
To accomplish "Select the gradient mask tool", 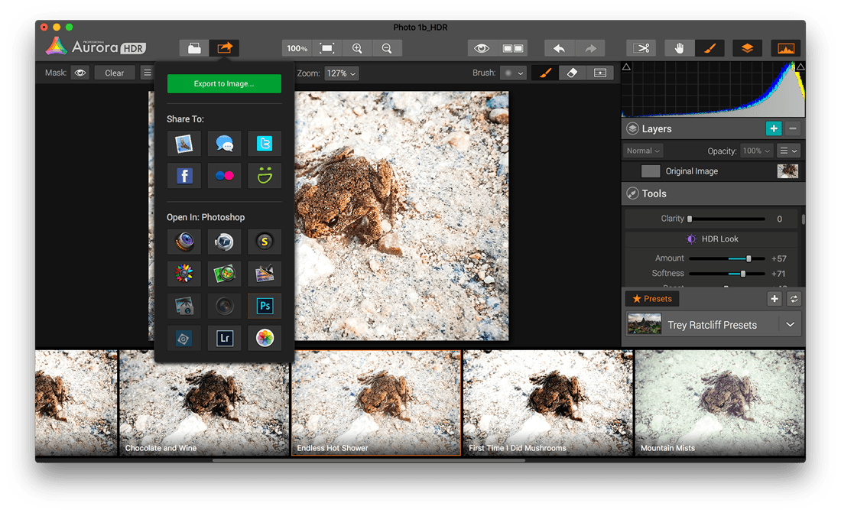I will (599, 73).
